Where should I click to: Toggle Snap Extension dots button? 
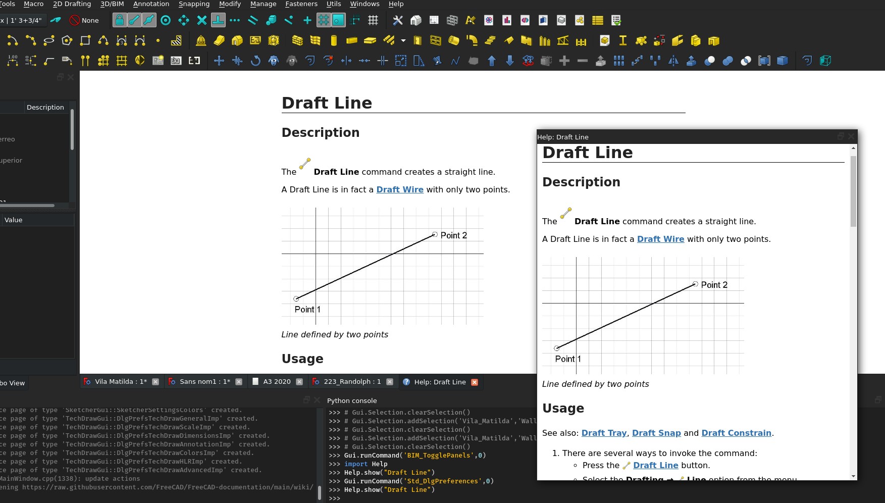pyautogui.click(x=235, y=20)
